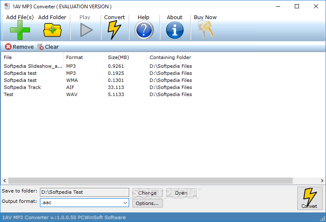
Task: Click the Clear text label
Action: click(52, 47)
